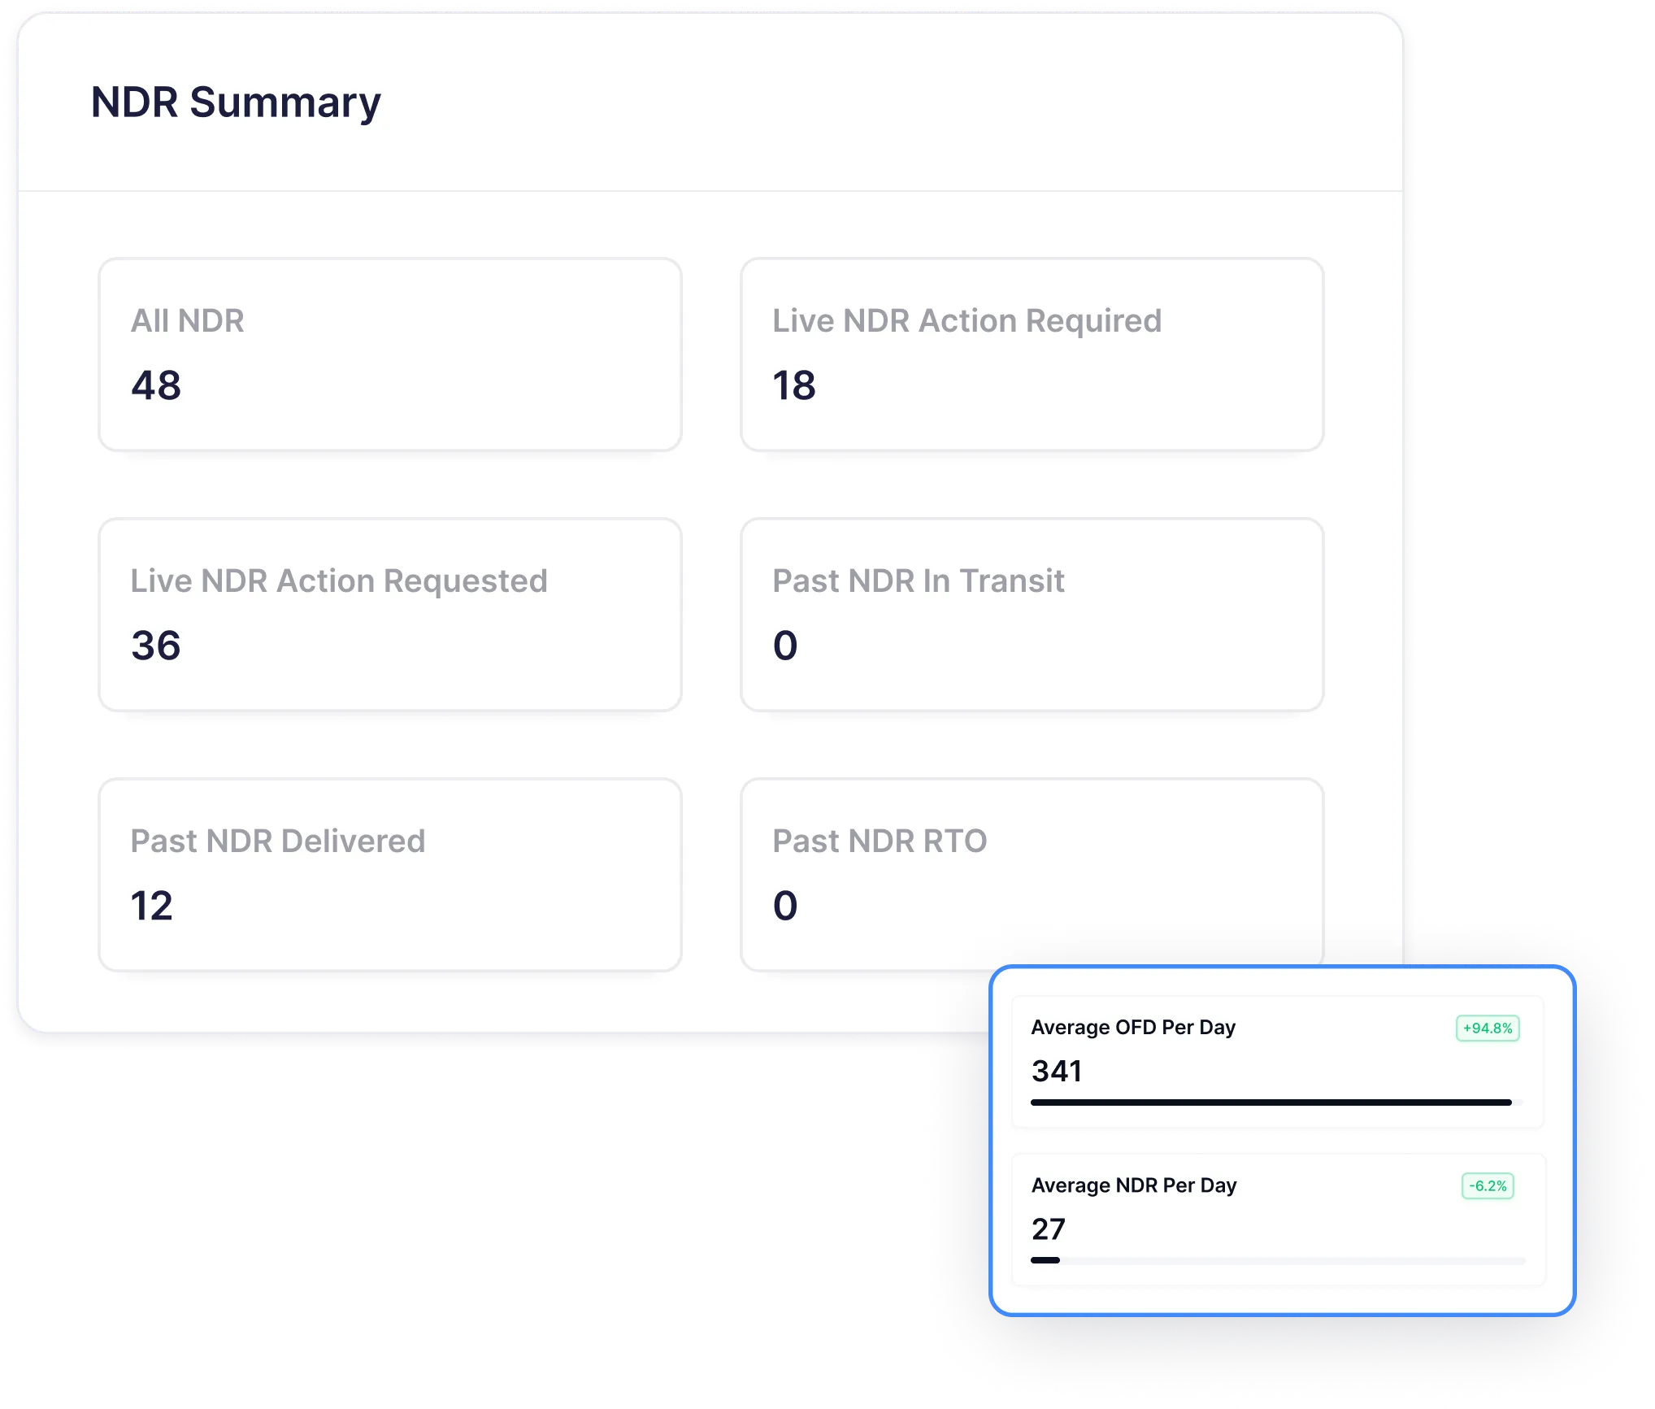Open the Past NDR Delivered card
Image resolution: width=1655 pixels, height=1409 pixels.
[389, 875]
